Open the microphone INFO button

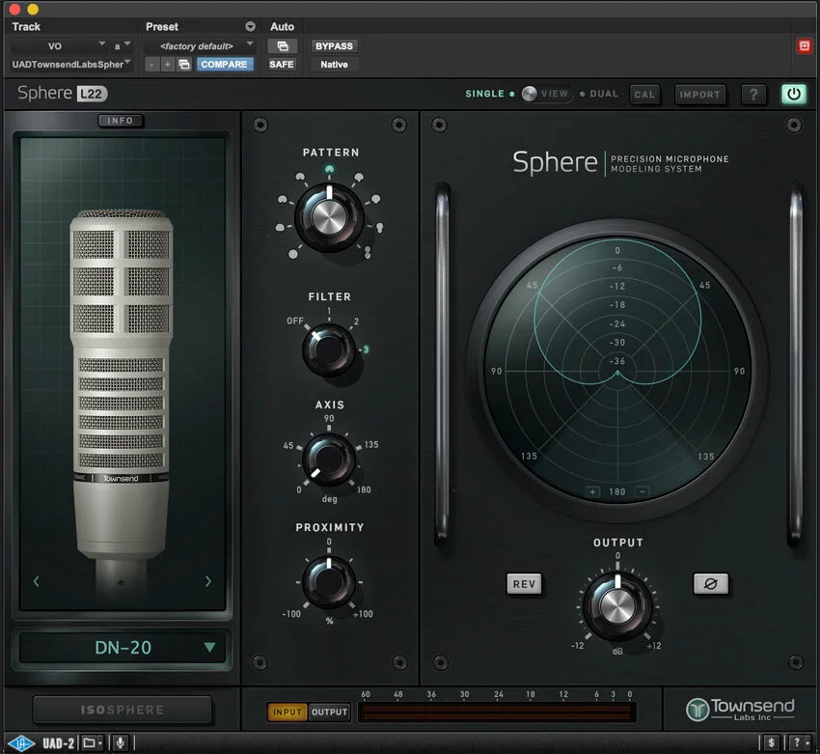[x=121, y=121]
